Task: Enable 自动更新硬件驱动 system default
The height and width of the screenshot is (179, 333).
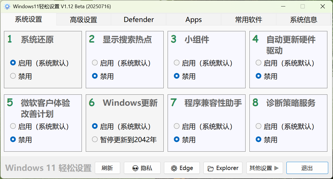Action: tap(258, 63)
